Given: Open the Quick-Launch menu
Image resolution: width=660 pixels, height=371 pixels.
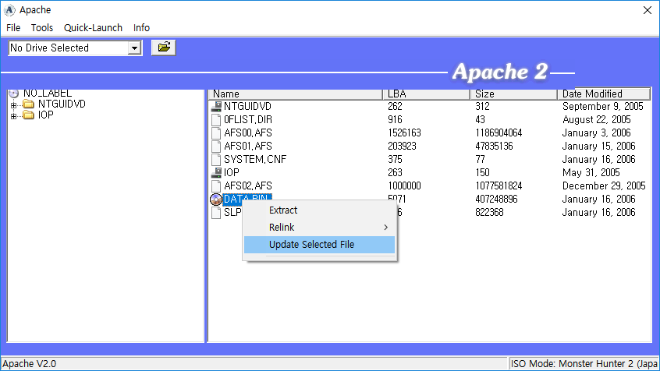Looking at the screenshot, I should click(93, 28).
